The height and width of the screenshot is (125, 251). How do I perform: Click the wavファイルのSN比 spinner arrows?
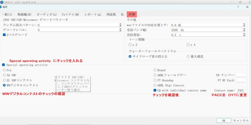point(244,25)
